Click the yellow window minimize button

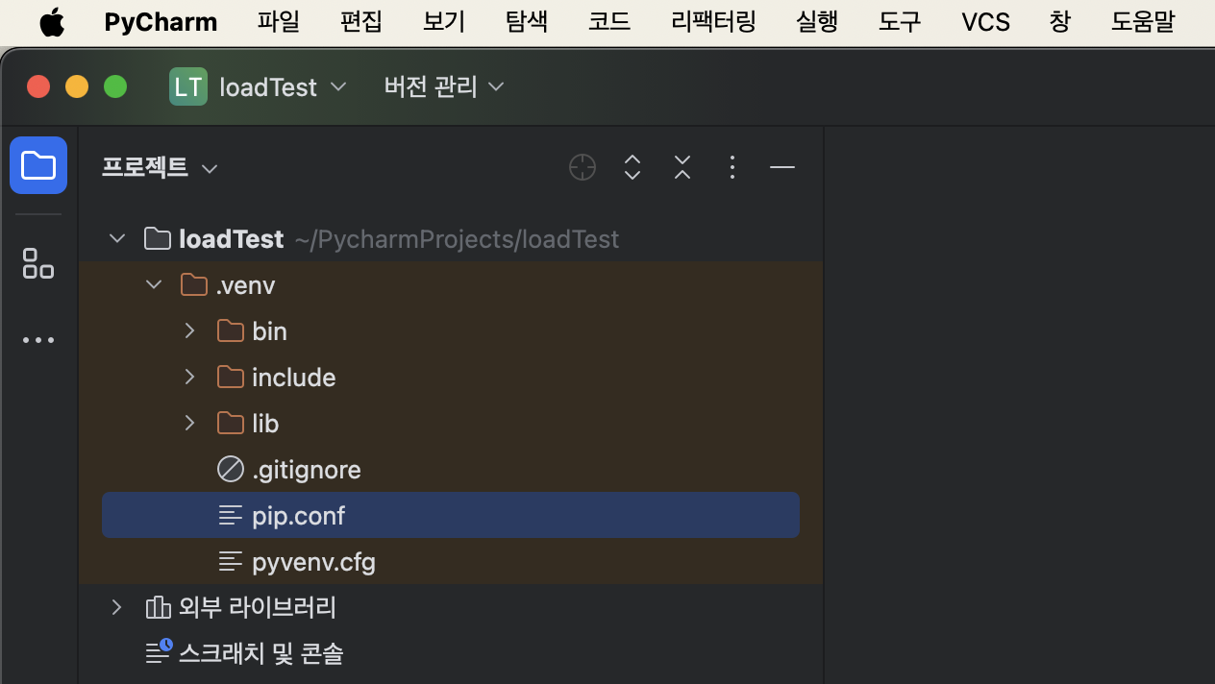coord(77,86)
